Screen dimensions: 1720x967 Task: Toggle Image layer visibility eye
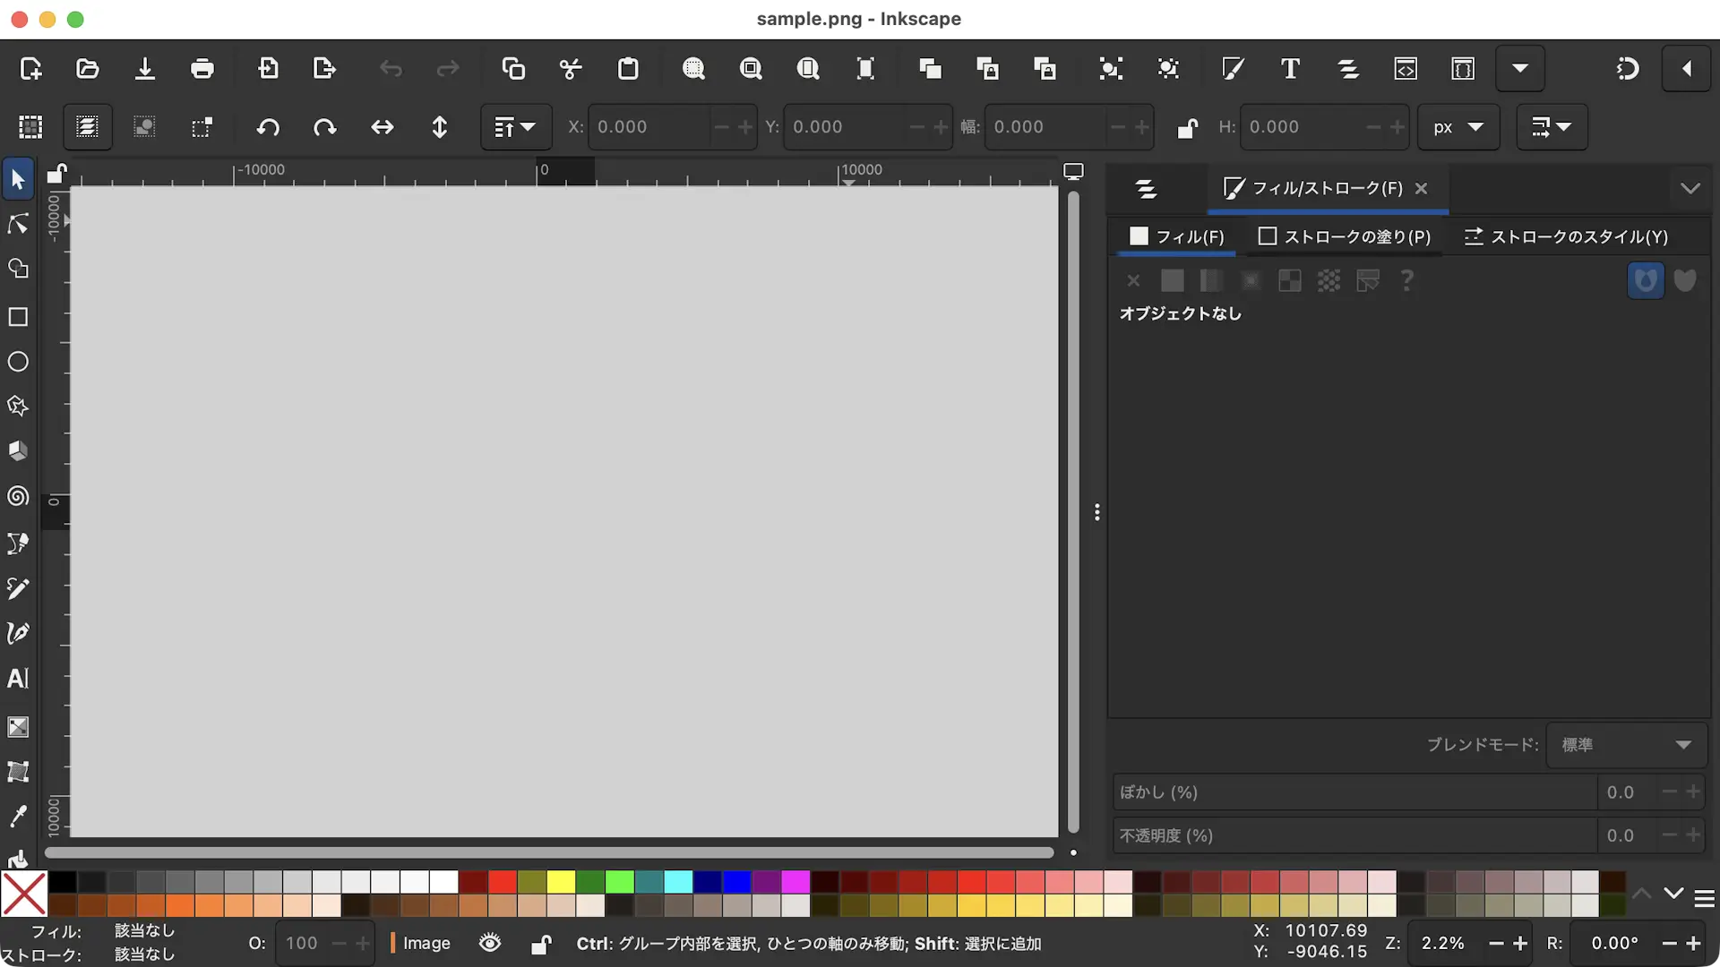pyautogui.click(x=490, y=943)
